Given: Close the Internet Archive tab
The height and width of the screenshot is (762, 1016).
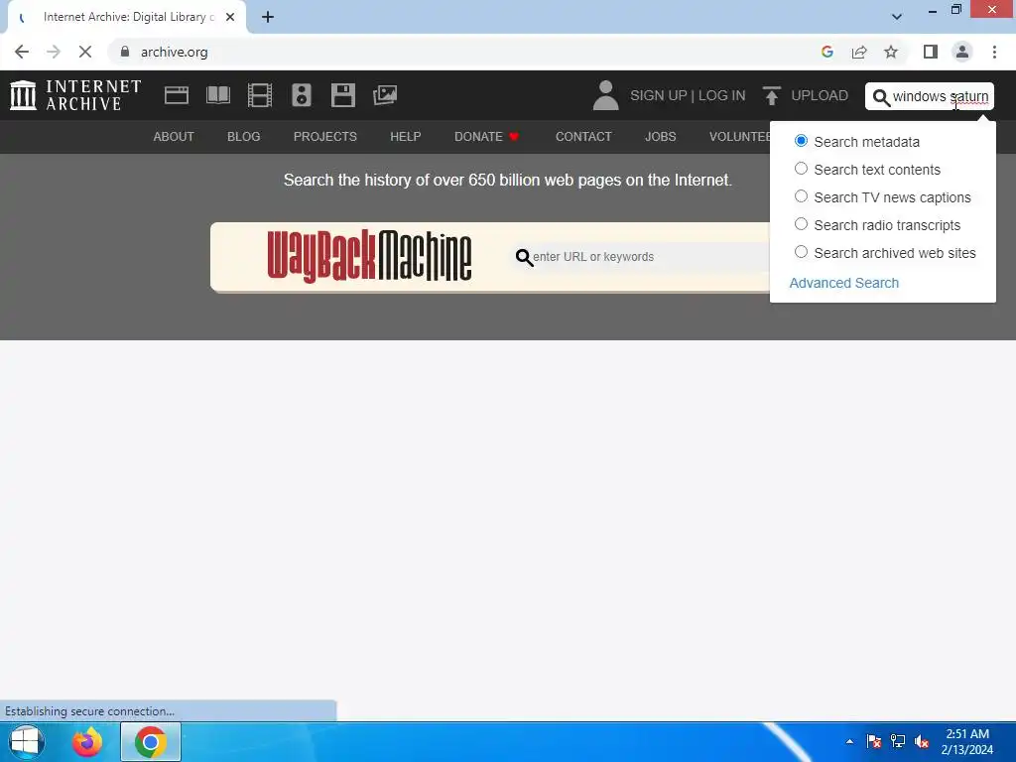Looking at the screenshot, I should (230, 18).
